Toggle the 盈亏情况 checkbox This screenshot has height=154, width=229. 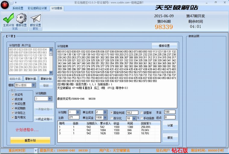[x=13, y=117]
